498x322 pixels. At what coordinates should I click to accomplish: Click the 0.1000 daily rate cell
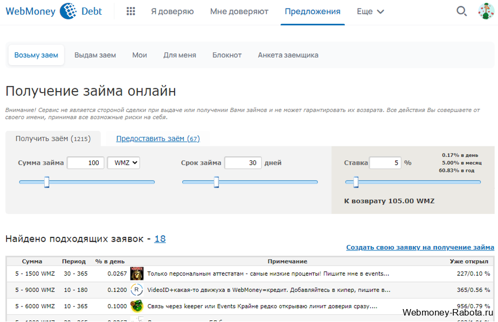point(117,306)
